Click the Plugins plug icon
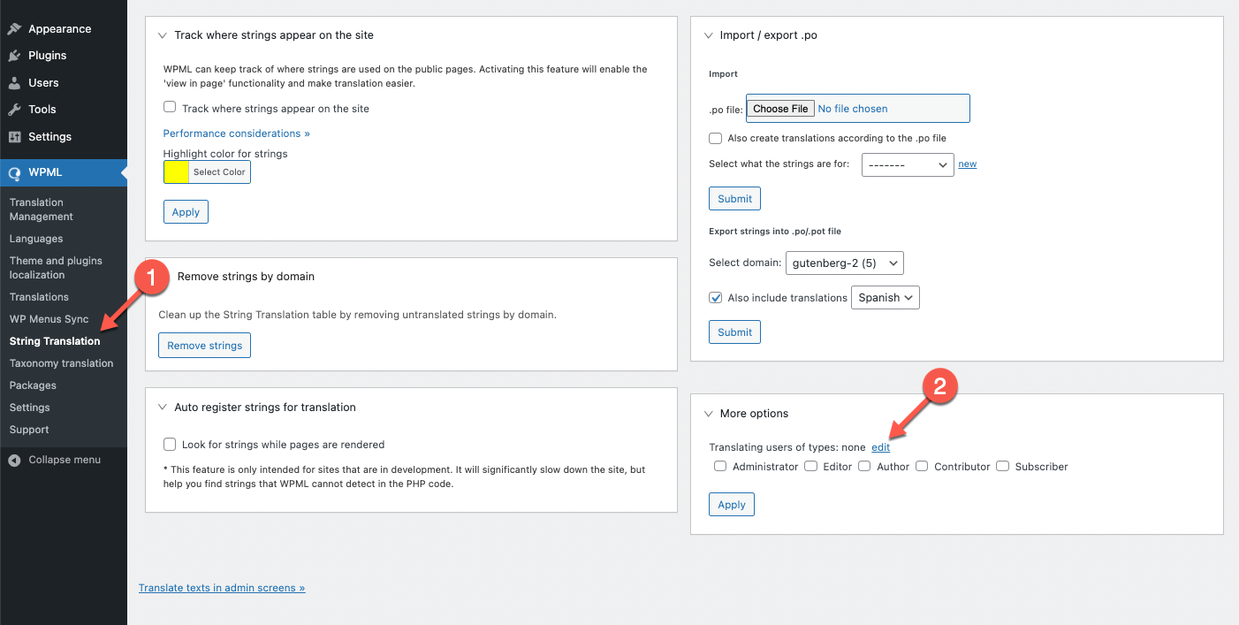The image size is (1239, 625). coord(14,56)
